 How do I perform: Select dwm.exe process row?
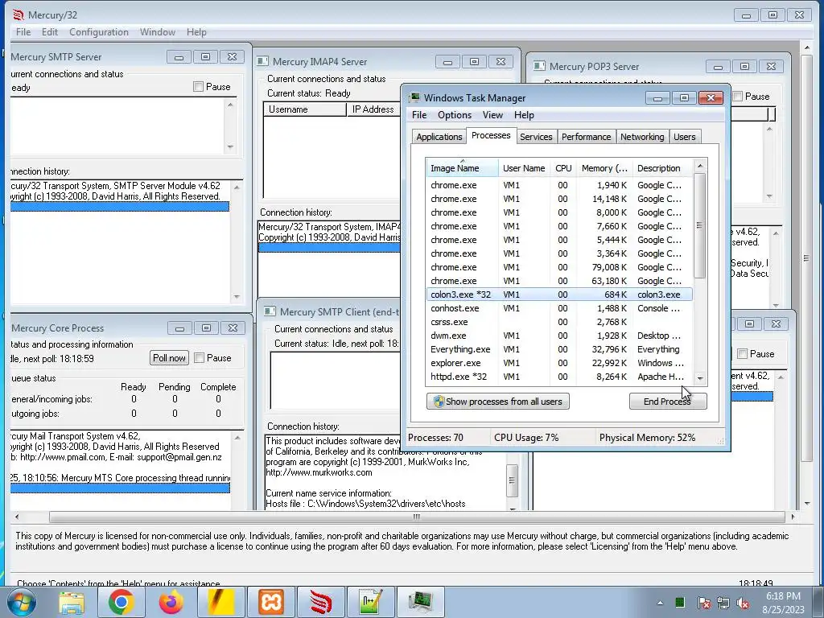click(559, 336)
